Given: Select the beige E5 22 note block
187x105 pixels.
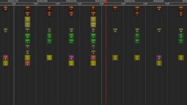Looking at the screenshot, I should 27,25.
